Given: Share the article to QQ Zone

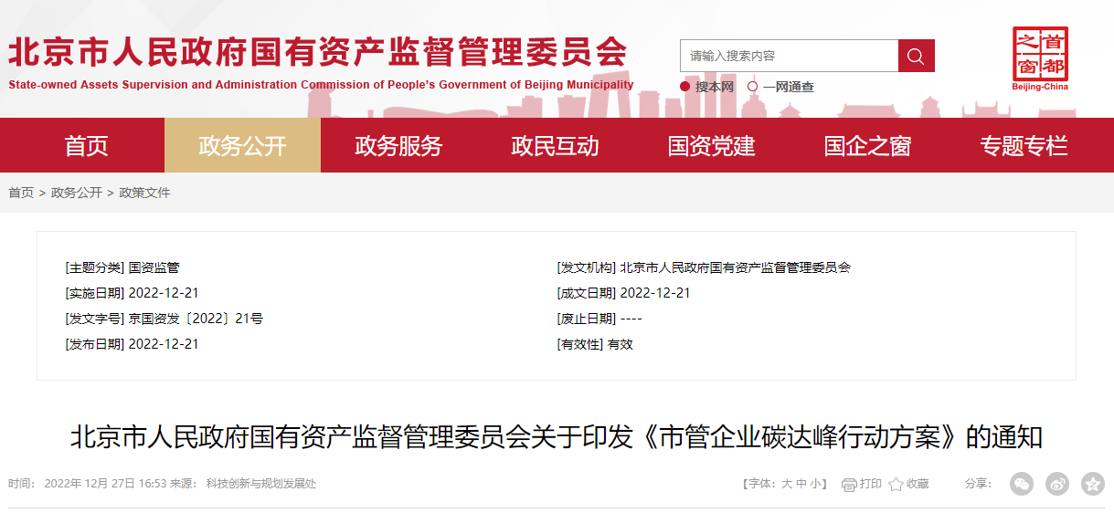Looking at the screenshot, I should pos(1092,484).
